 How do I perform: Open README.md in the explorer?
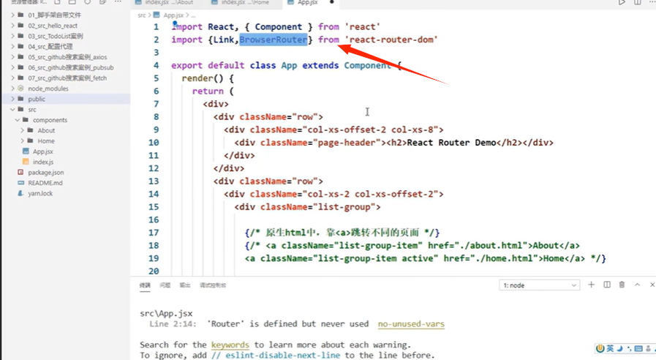coord(45,183)
